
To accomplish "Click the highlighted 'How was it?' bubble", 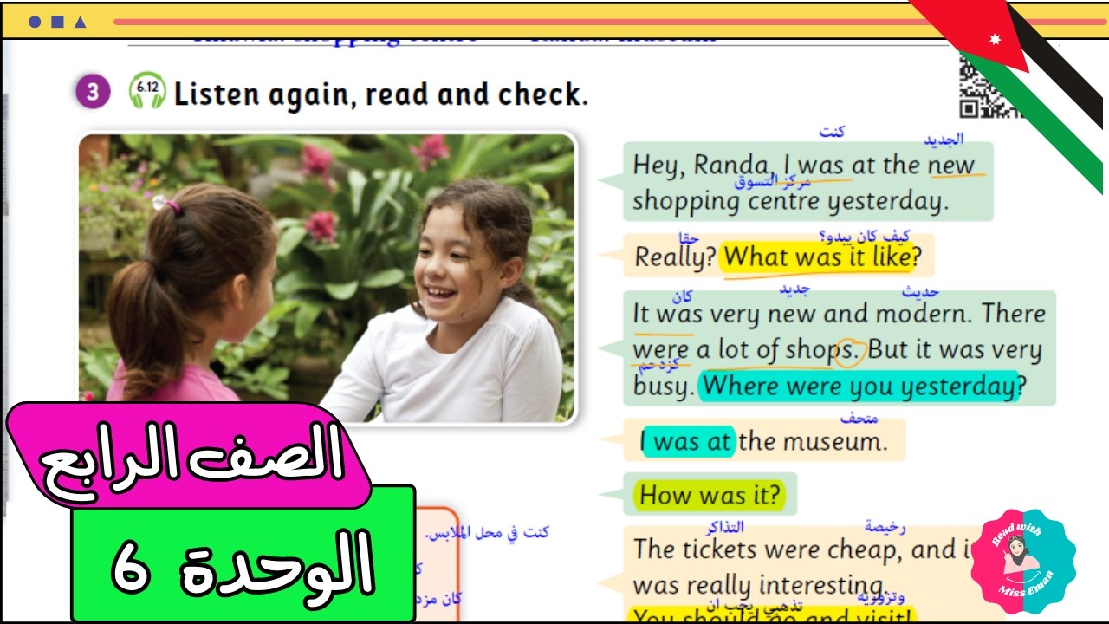I will (x=710, y=495).
